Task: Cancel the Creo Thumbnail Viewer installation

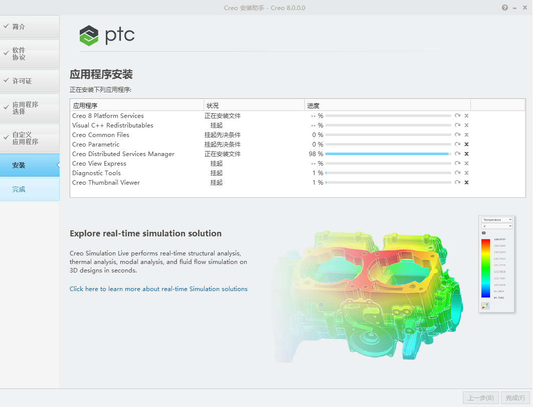Action: (466, 183)
